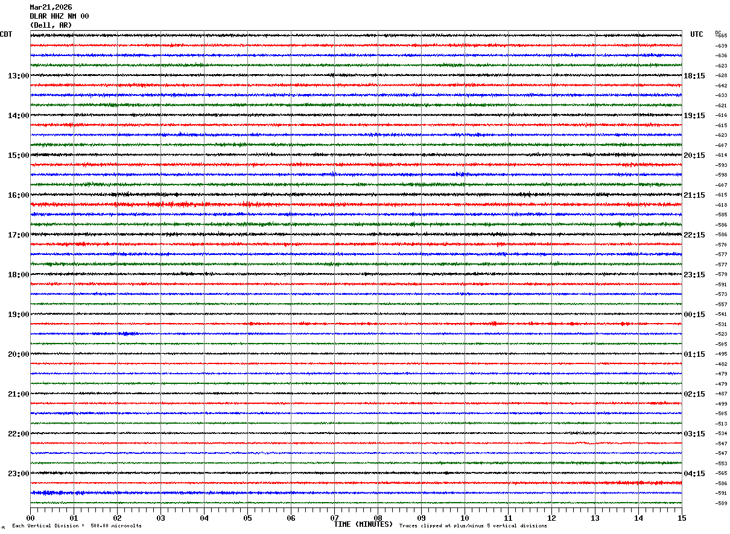Click the DC offset value -570

(721, 245)
